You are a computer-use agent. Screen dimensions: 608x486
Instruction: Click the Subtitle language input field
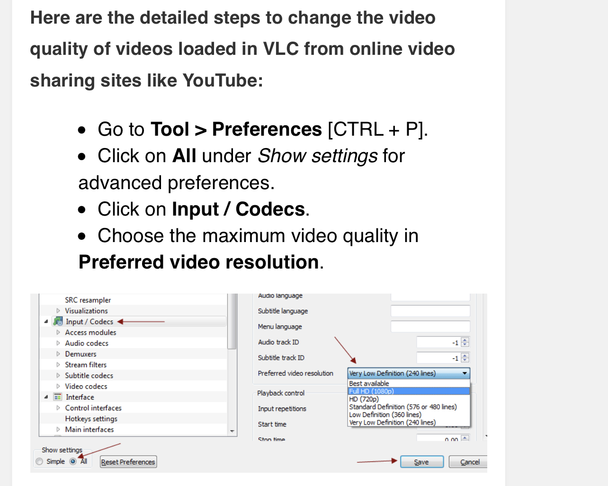tap(430, 311)
